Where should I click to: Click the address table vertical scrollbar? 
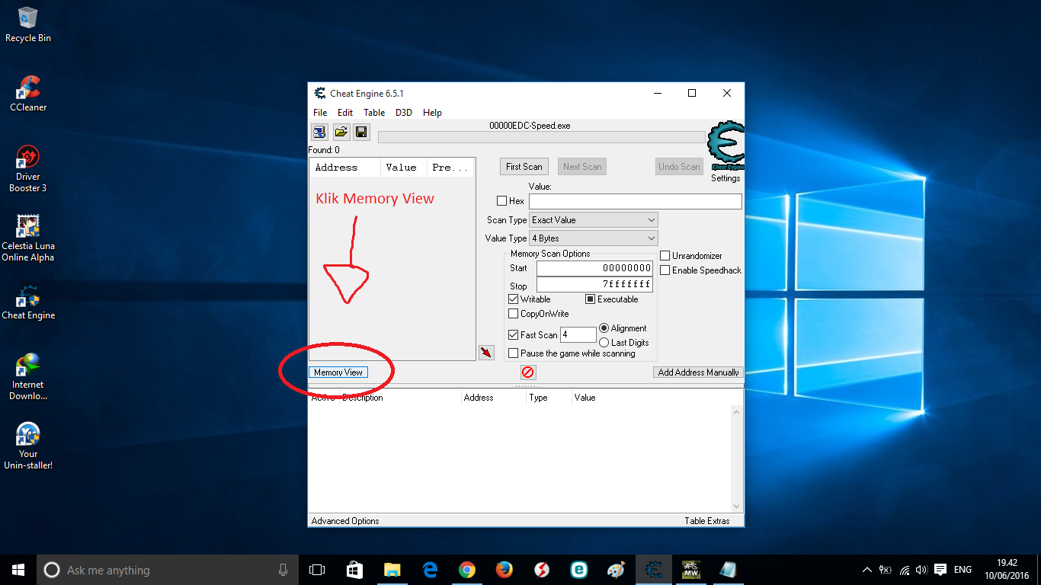(x=736, y=459)
